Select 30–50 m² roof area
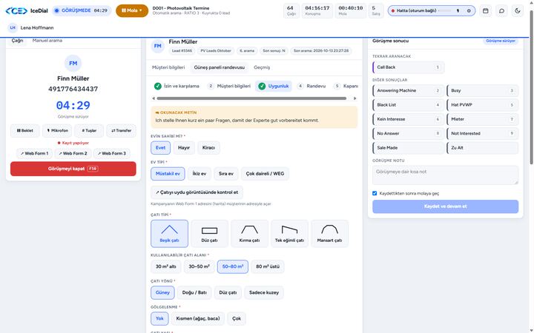The image size is (534, 333). [x=200, y=266]
